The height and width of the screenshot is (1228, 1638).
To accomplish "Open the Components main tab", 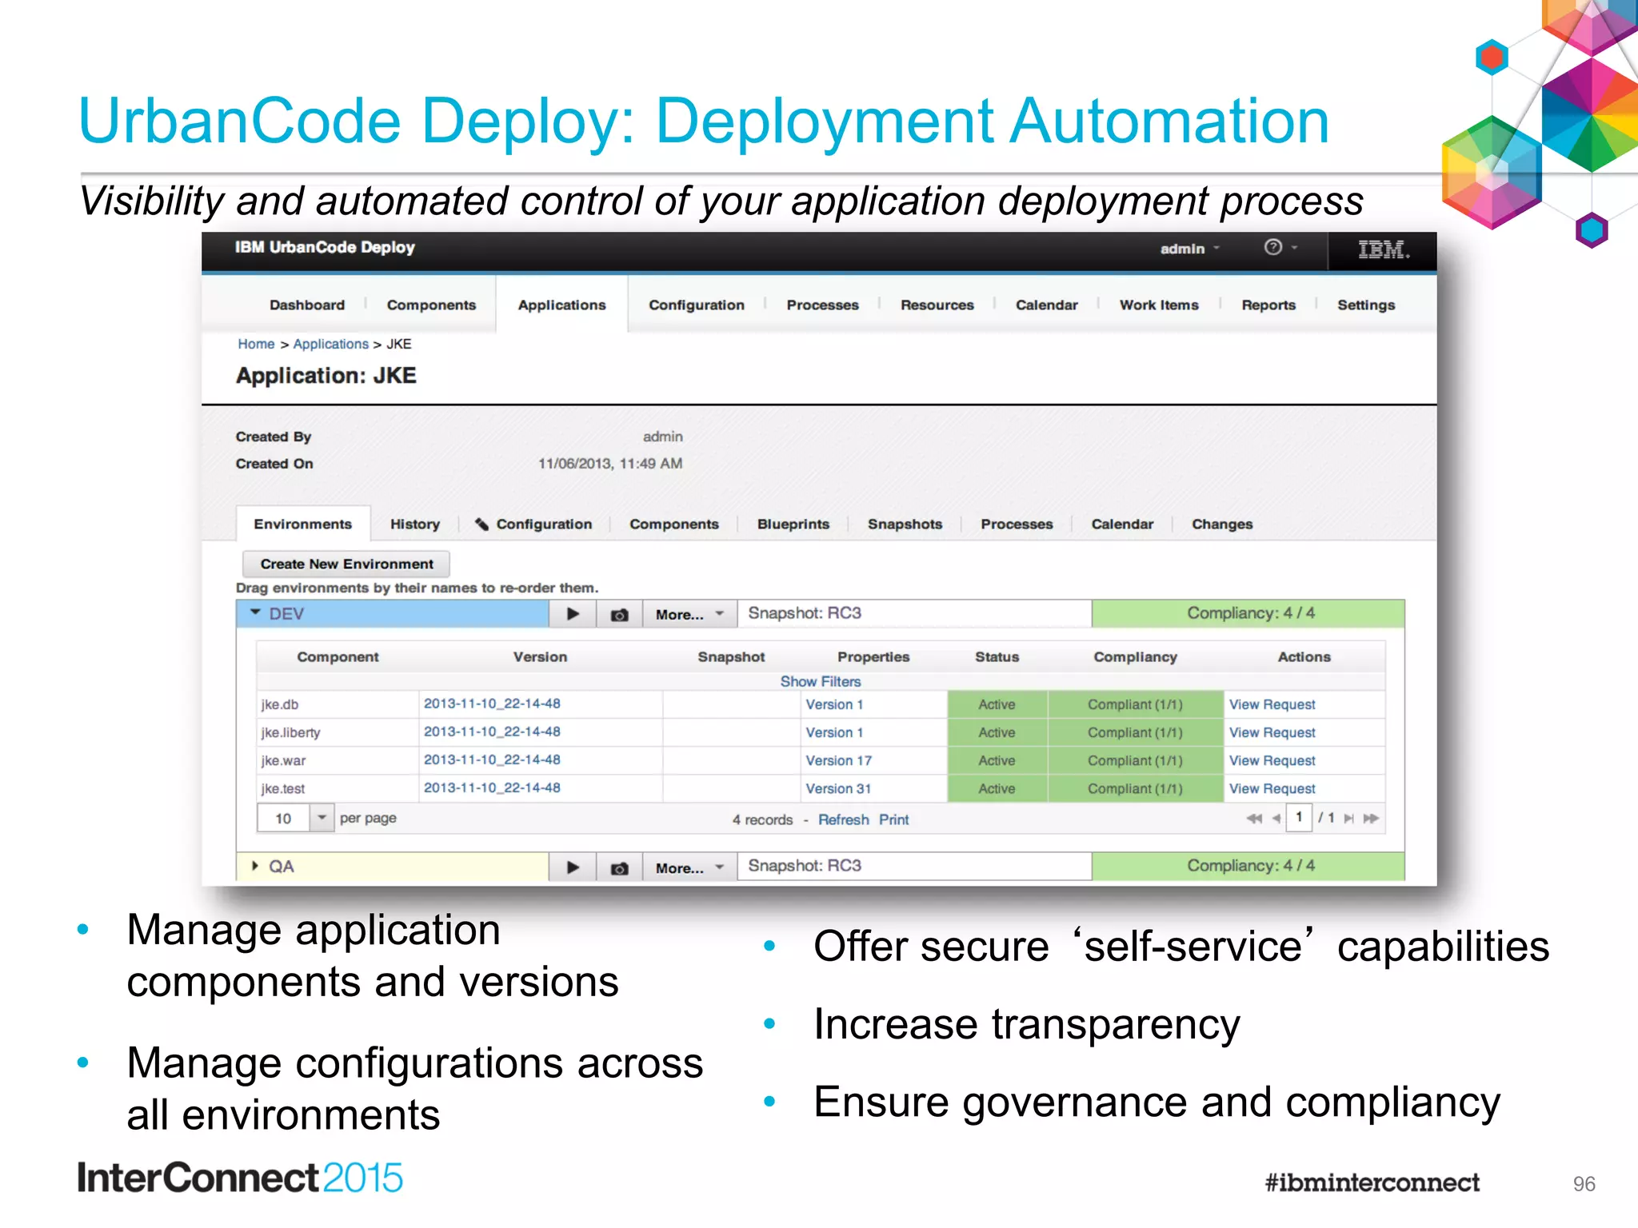I will click(431, 305).
